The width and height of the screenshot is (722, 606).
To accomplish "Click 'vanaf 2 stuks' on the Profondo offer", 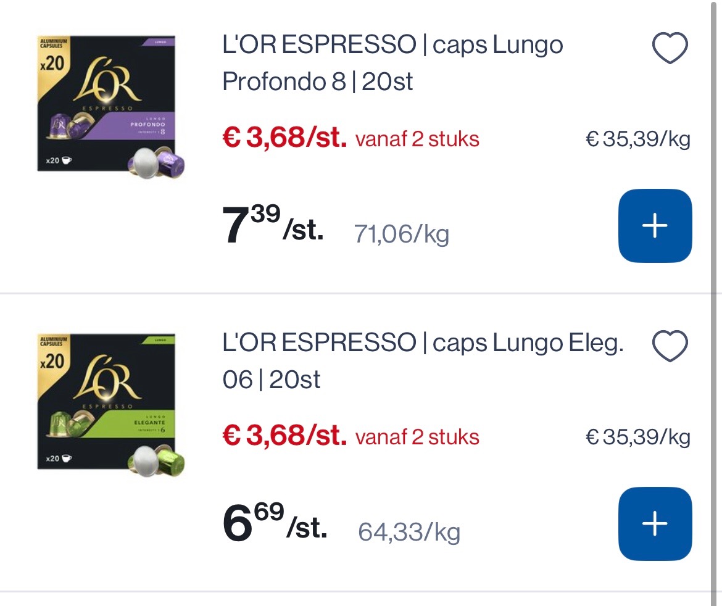I will point(417,139).
